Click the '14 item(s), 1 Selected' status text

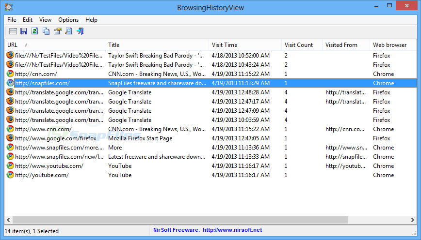32,231
